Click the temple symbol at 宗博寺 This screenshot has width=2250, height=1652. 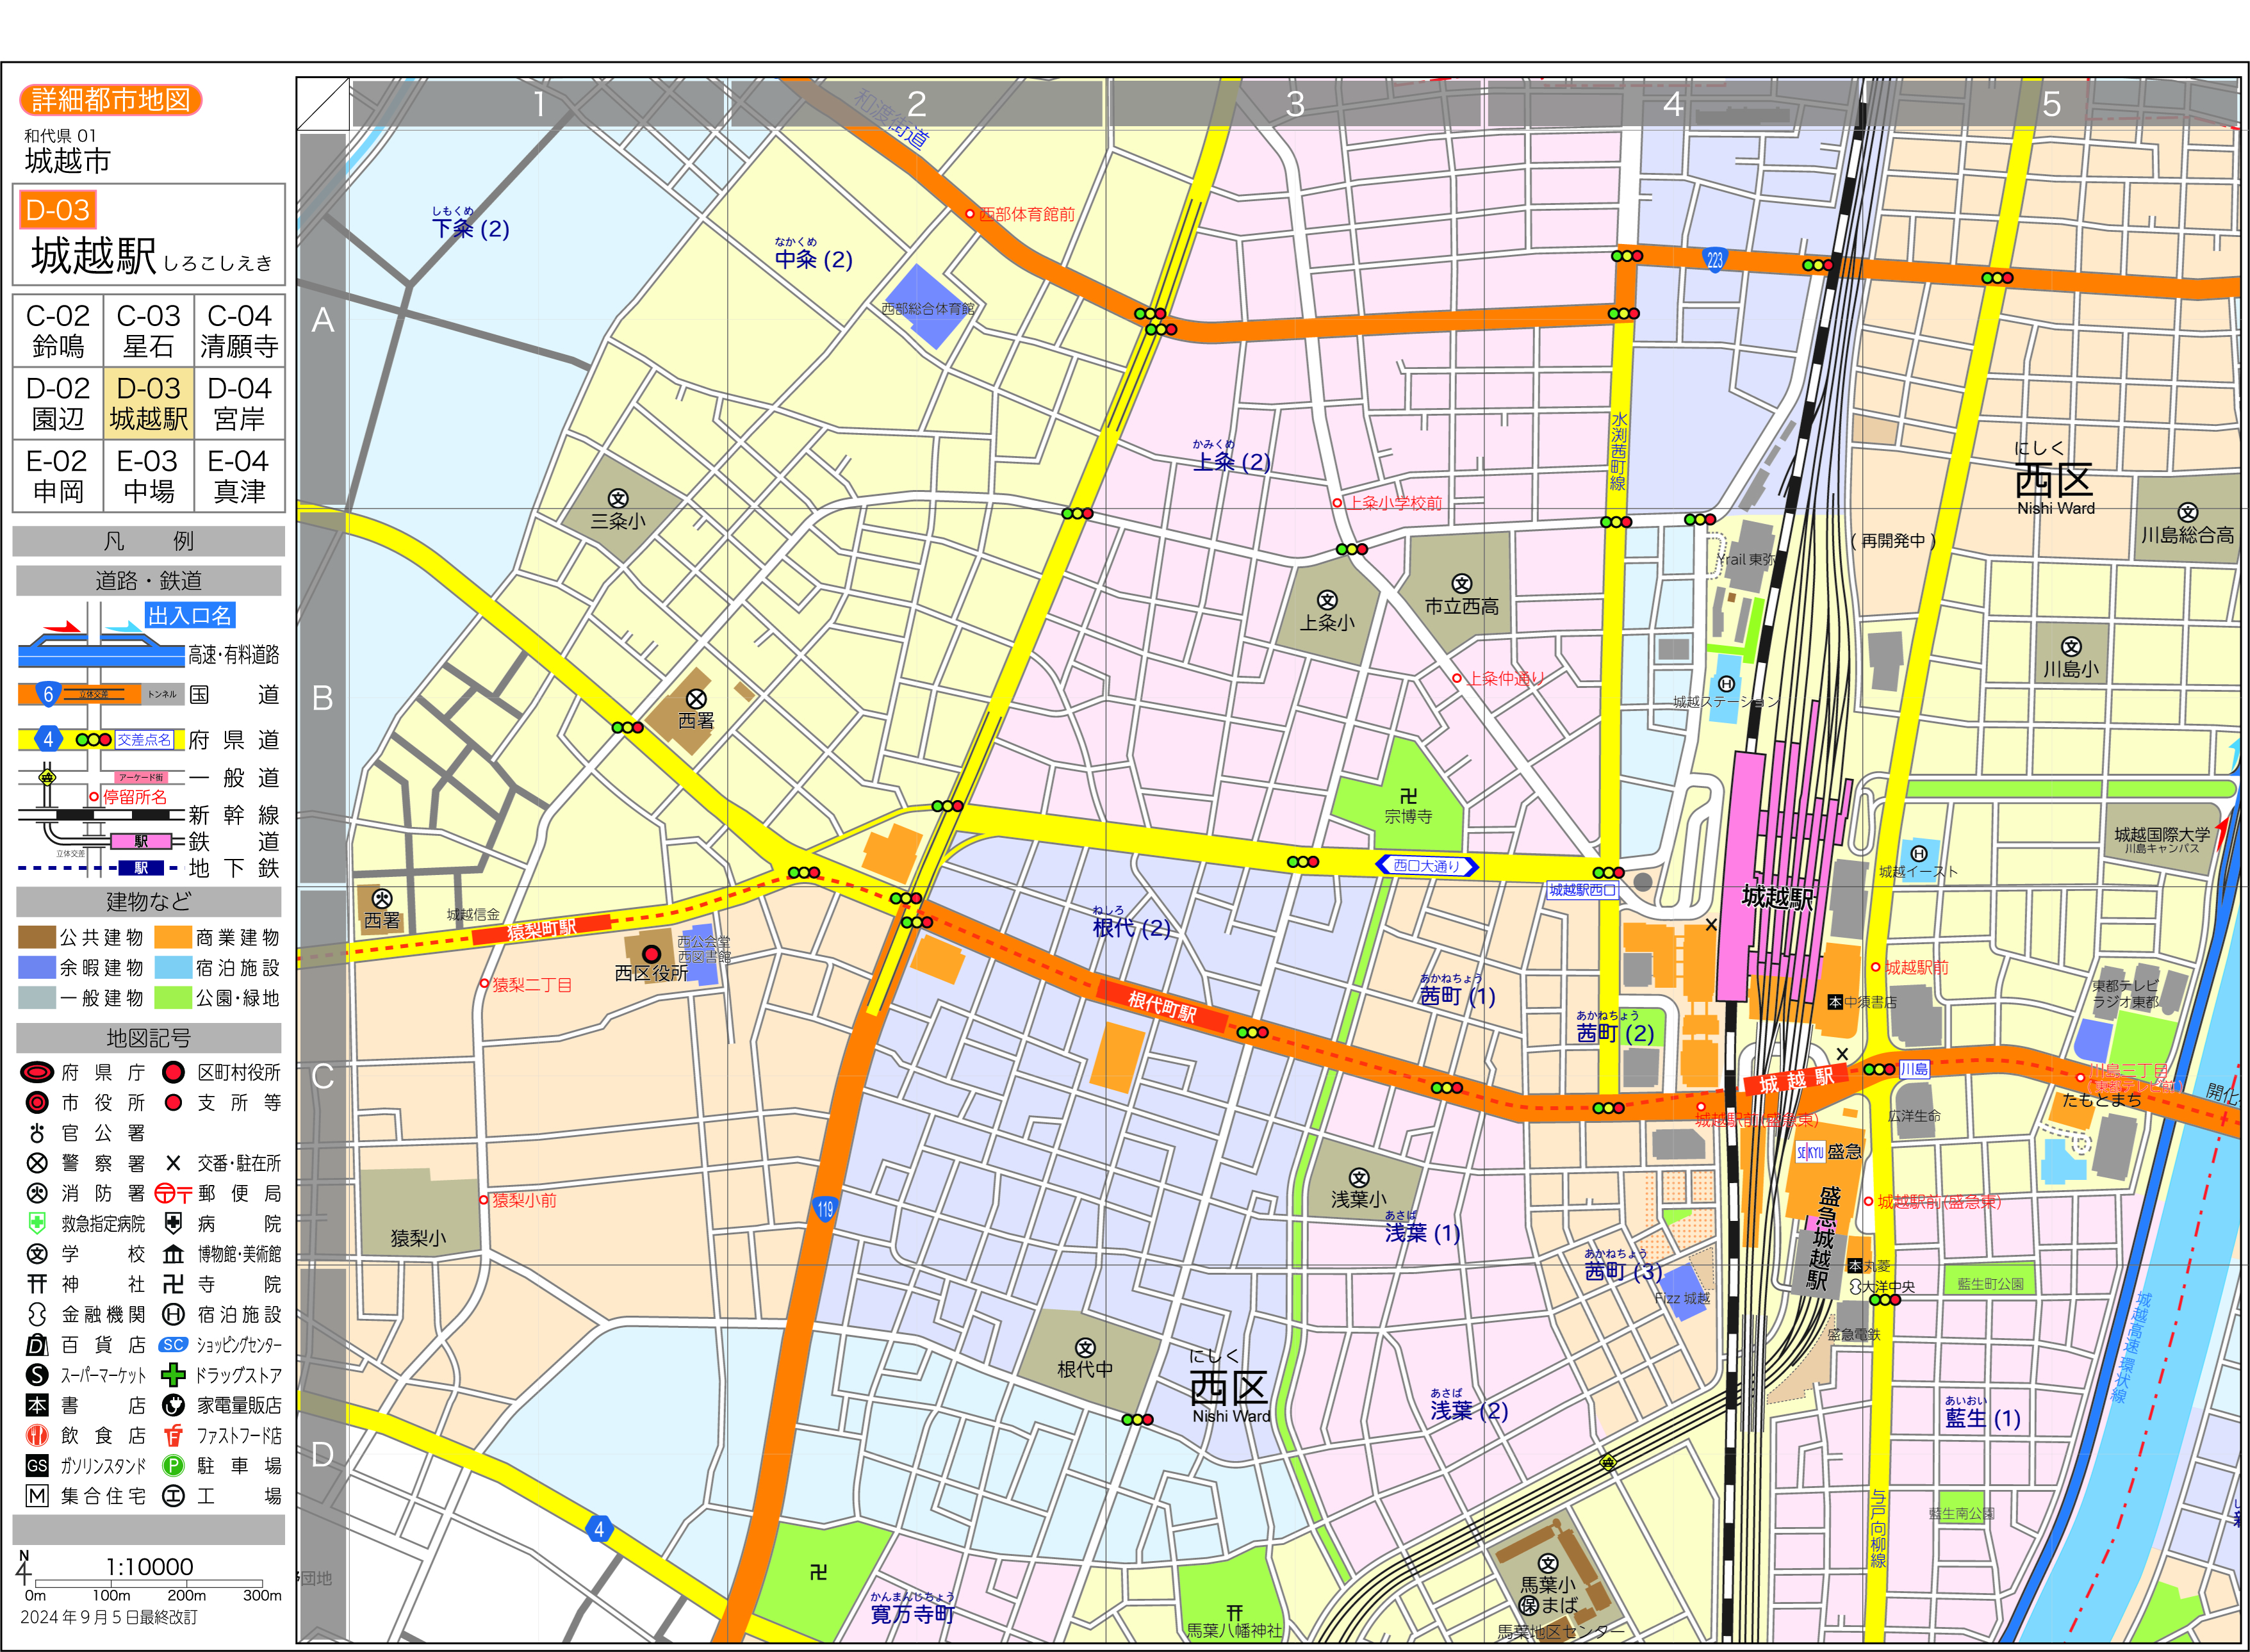tap(1408, 796)
